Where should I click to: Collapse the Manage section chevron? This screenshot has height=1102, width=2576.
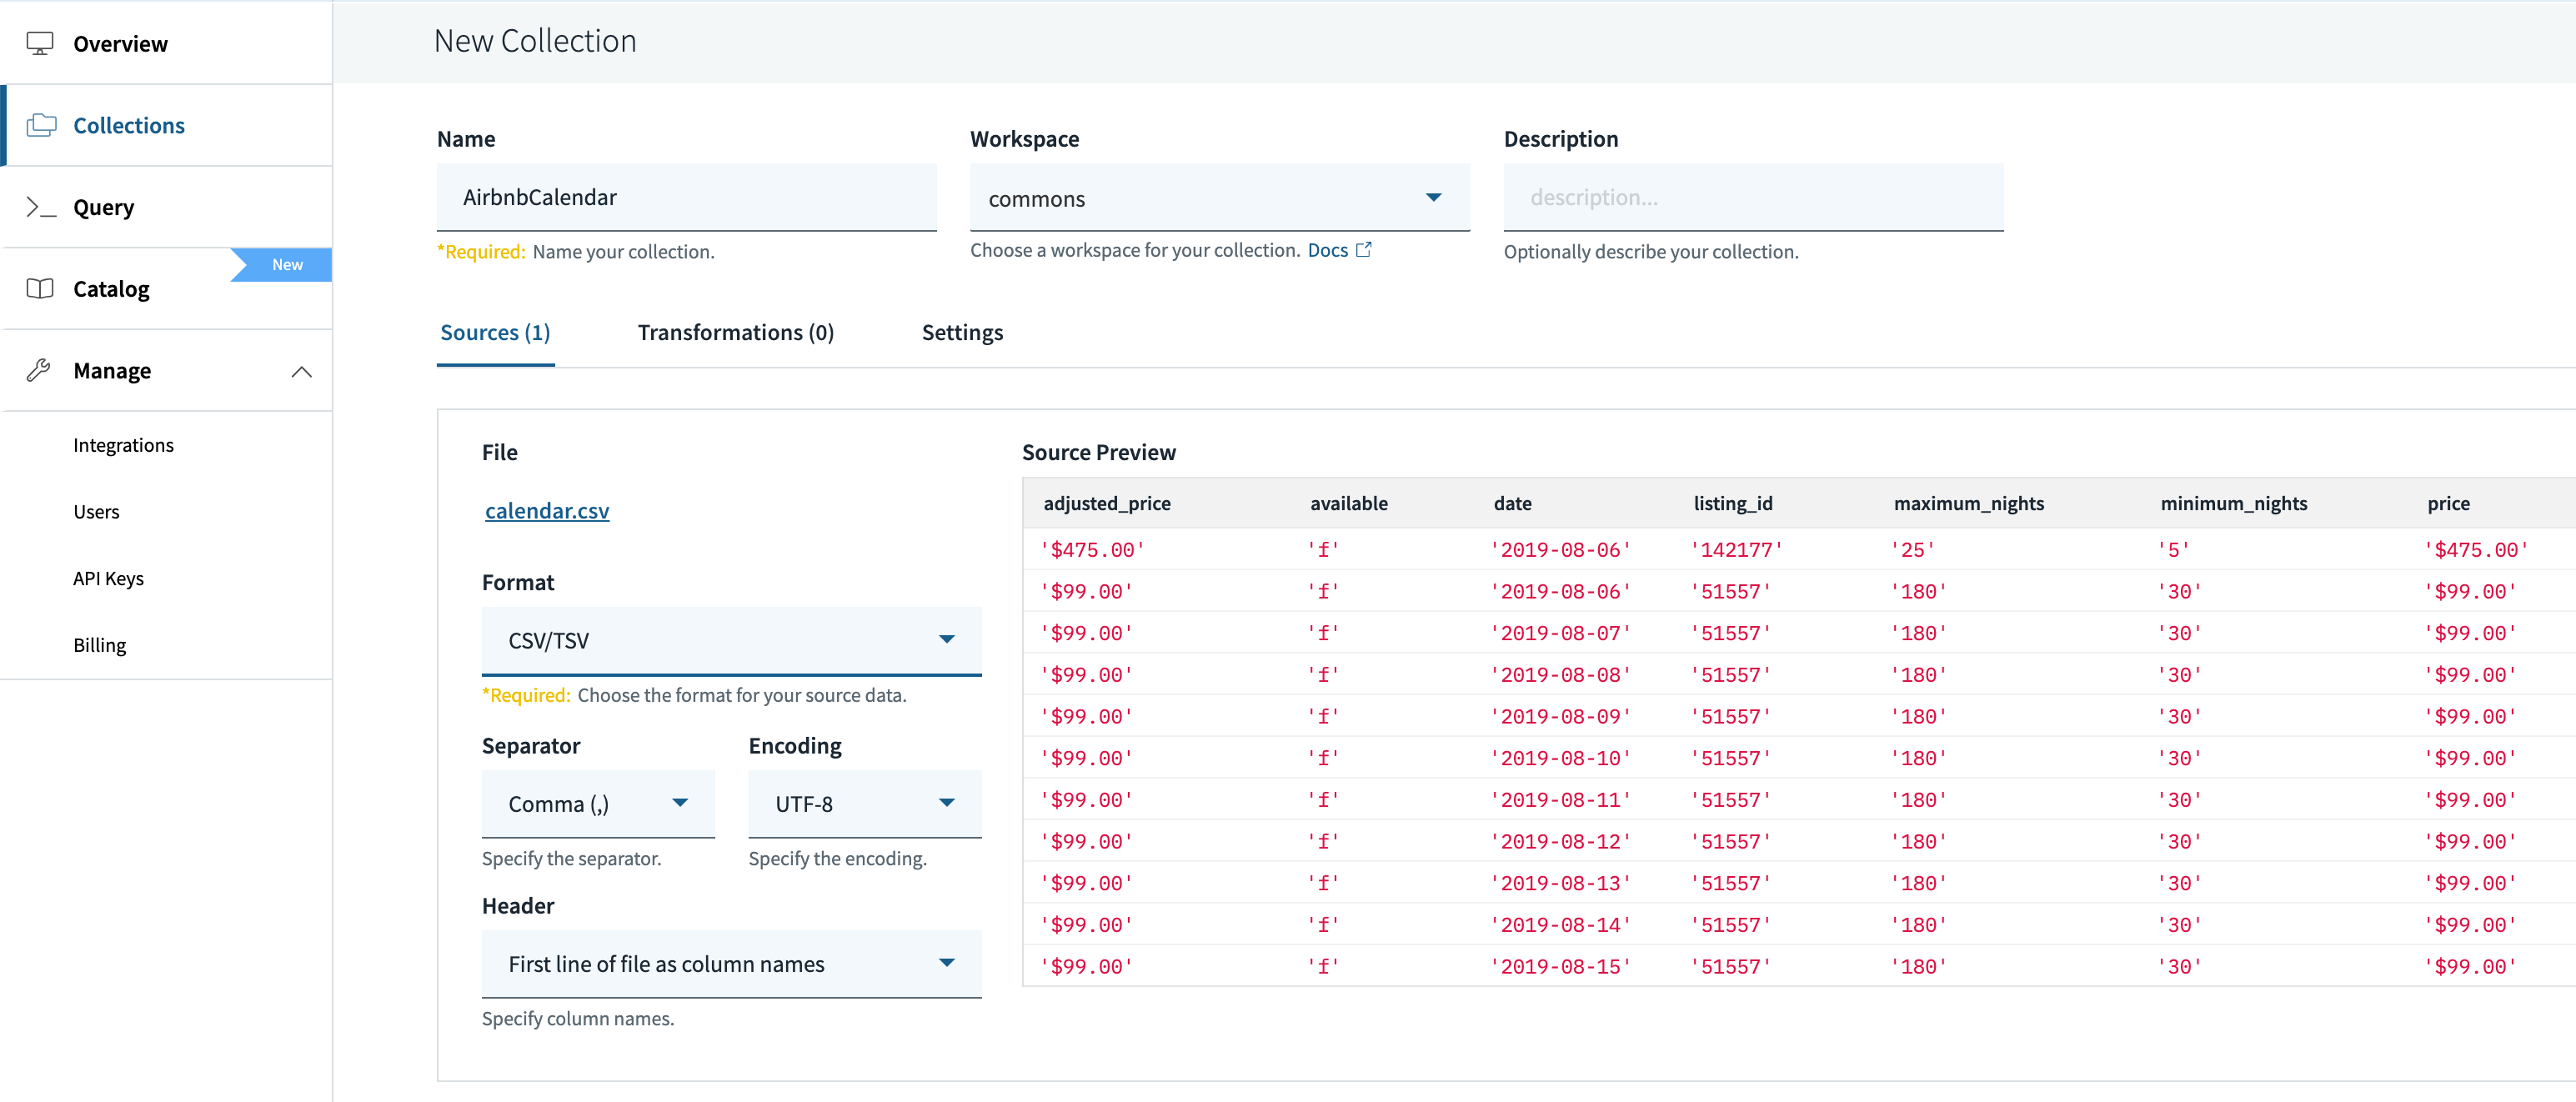(x=301, y=372)
